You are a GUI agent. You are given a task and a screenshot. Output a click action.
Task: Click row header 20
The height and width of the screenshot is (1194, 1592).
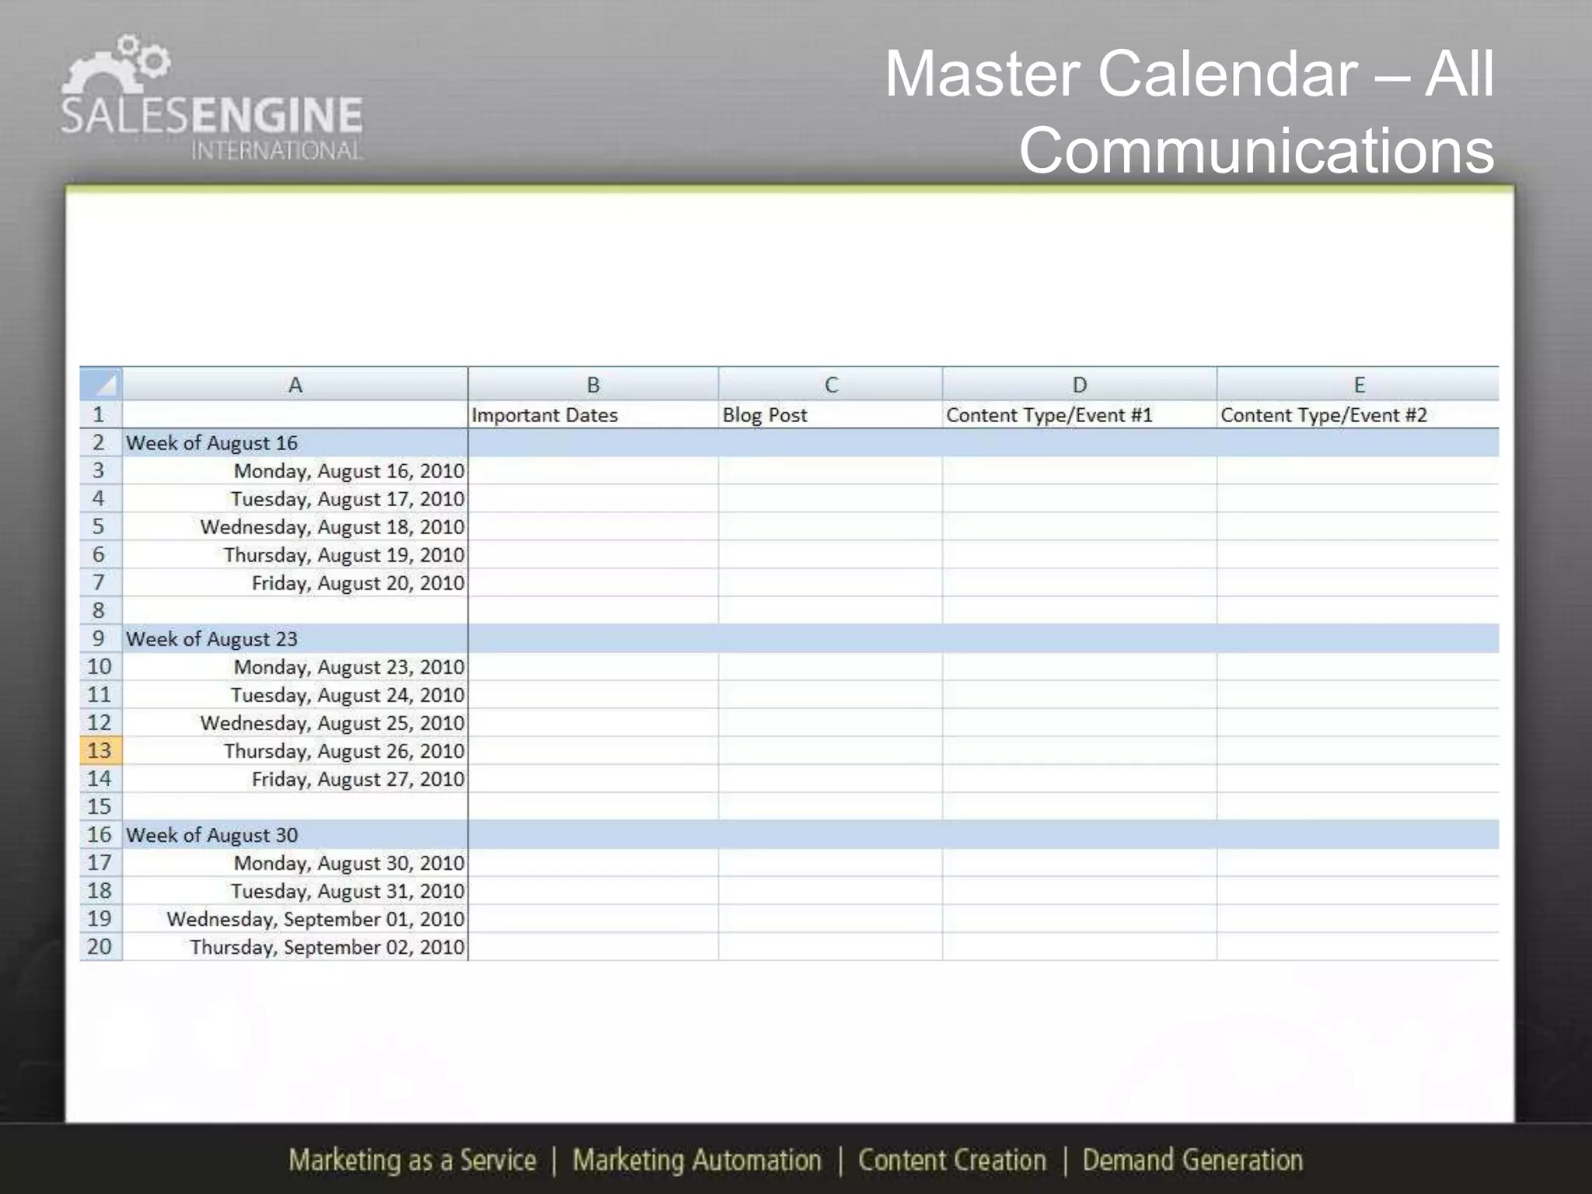point(101,946)
